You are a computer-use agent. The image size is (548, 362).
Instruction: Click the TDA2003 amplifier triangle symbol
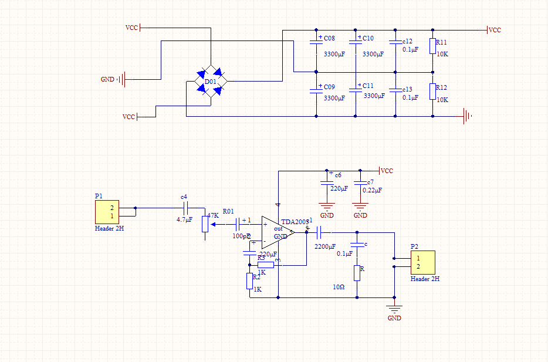[x=277, y=232]
